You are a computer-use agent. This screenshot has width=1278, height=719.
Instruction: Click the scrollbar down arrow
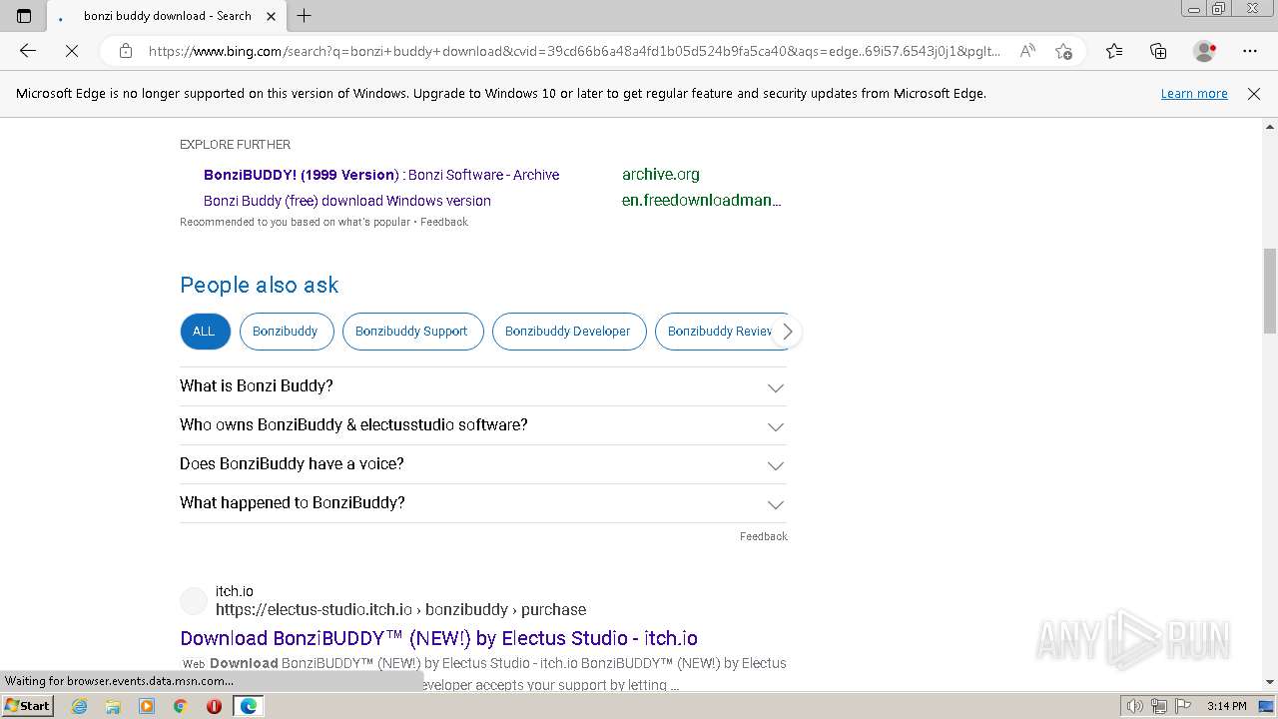pos(1270,682)
